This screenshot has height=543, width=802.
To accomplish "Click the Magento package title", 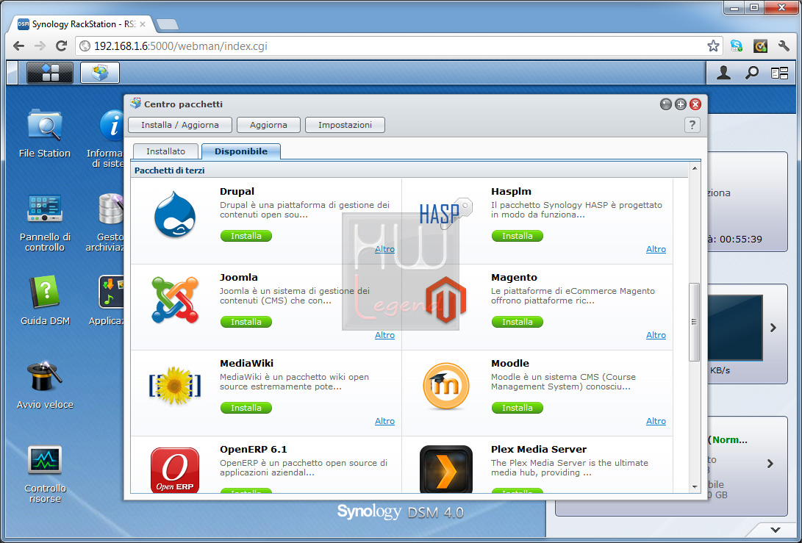I will tap(514, 278).
